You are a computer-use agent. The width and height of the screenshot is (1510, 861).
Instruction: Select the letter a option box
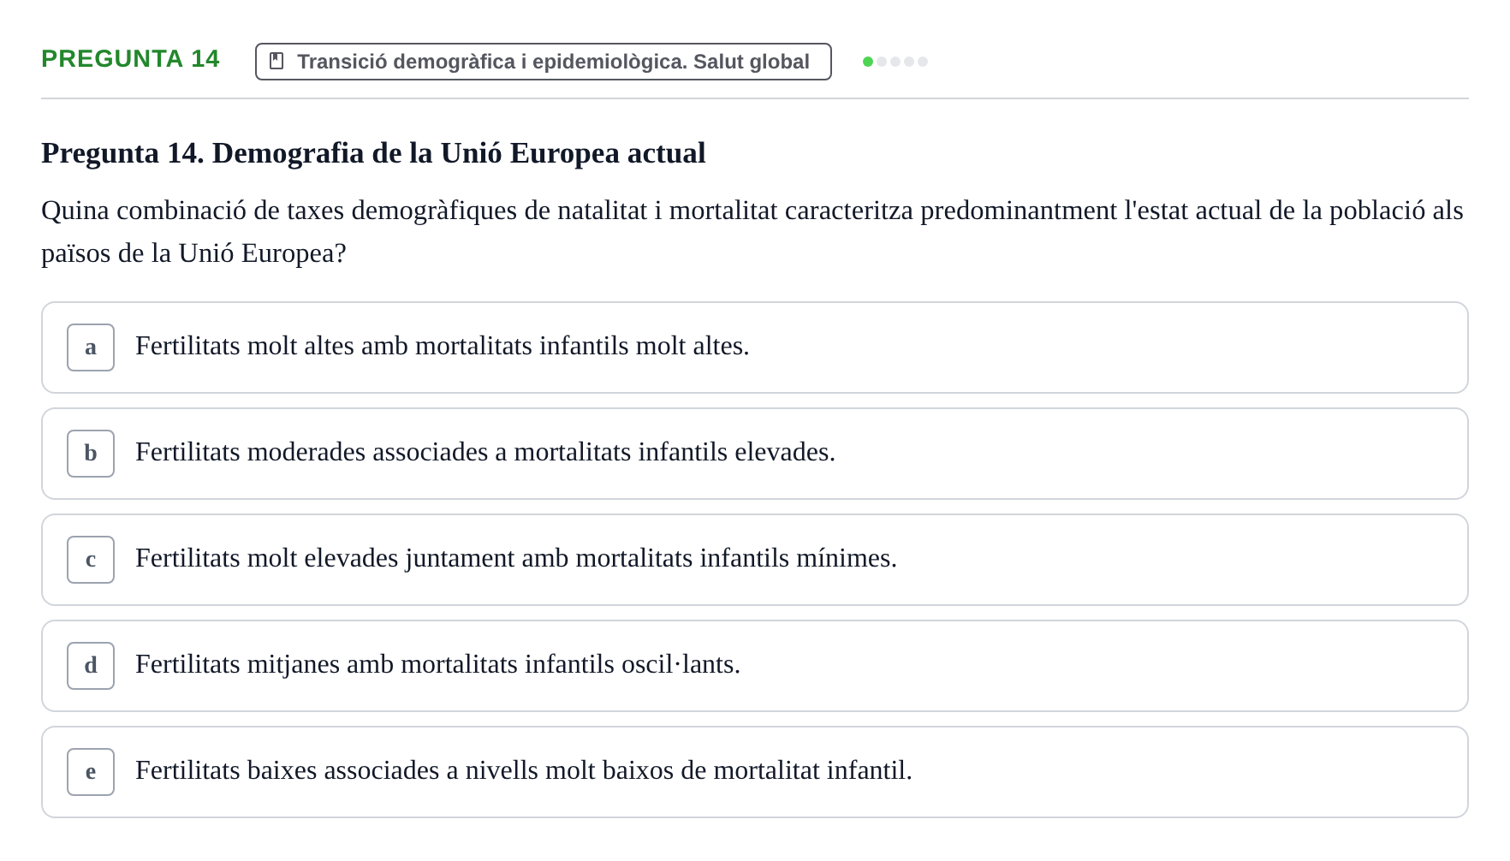[91, 347]
